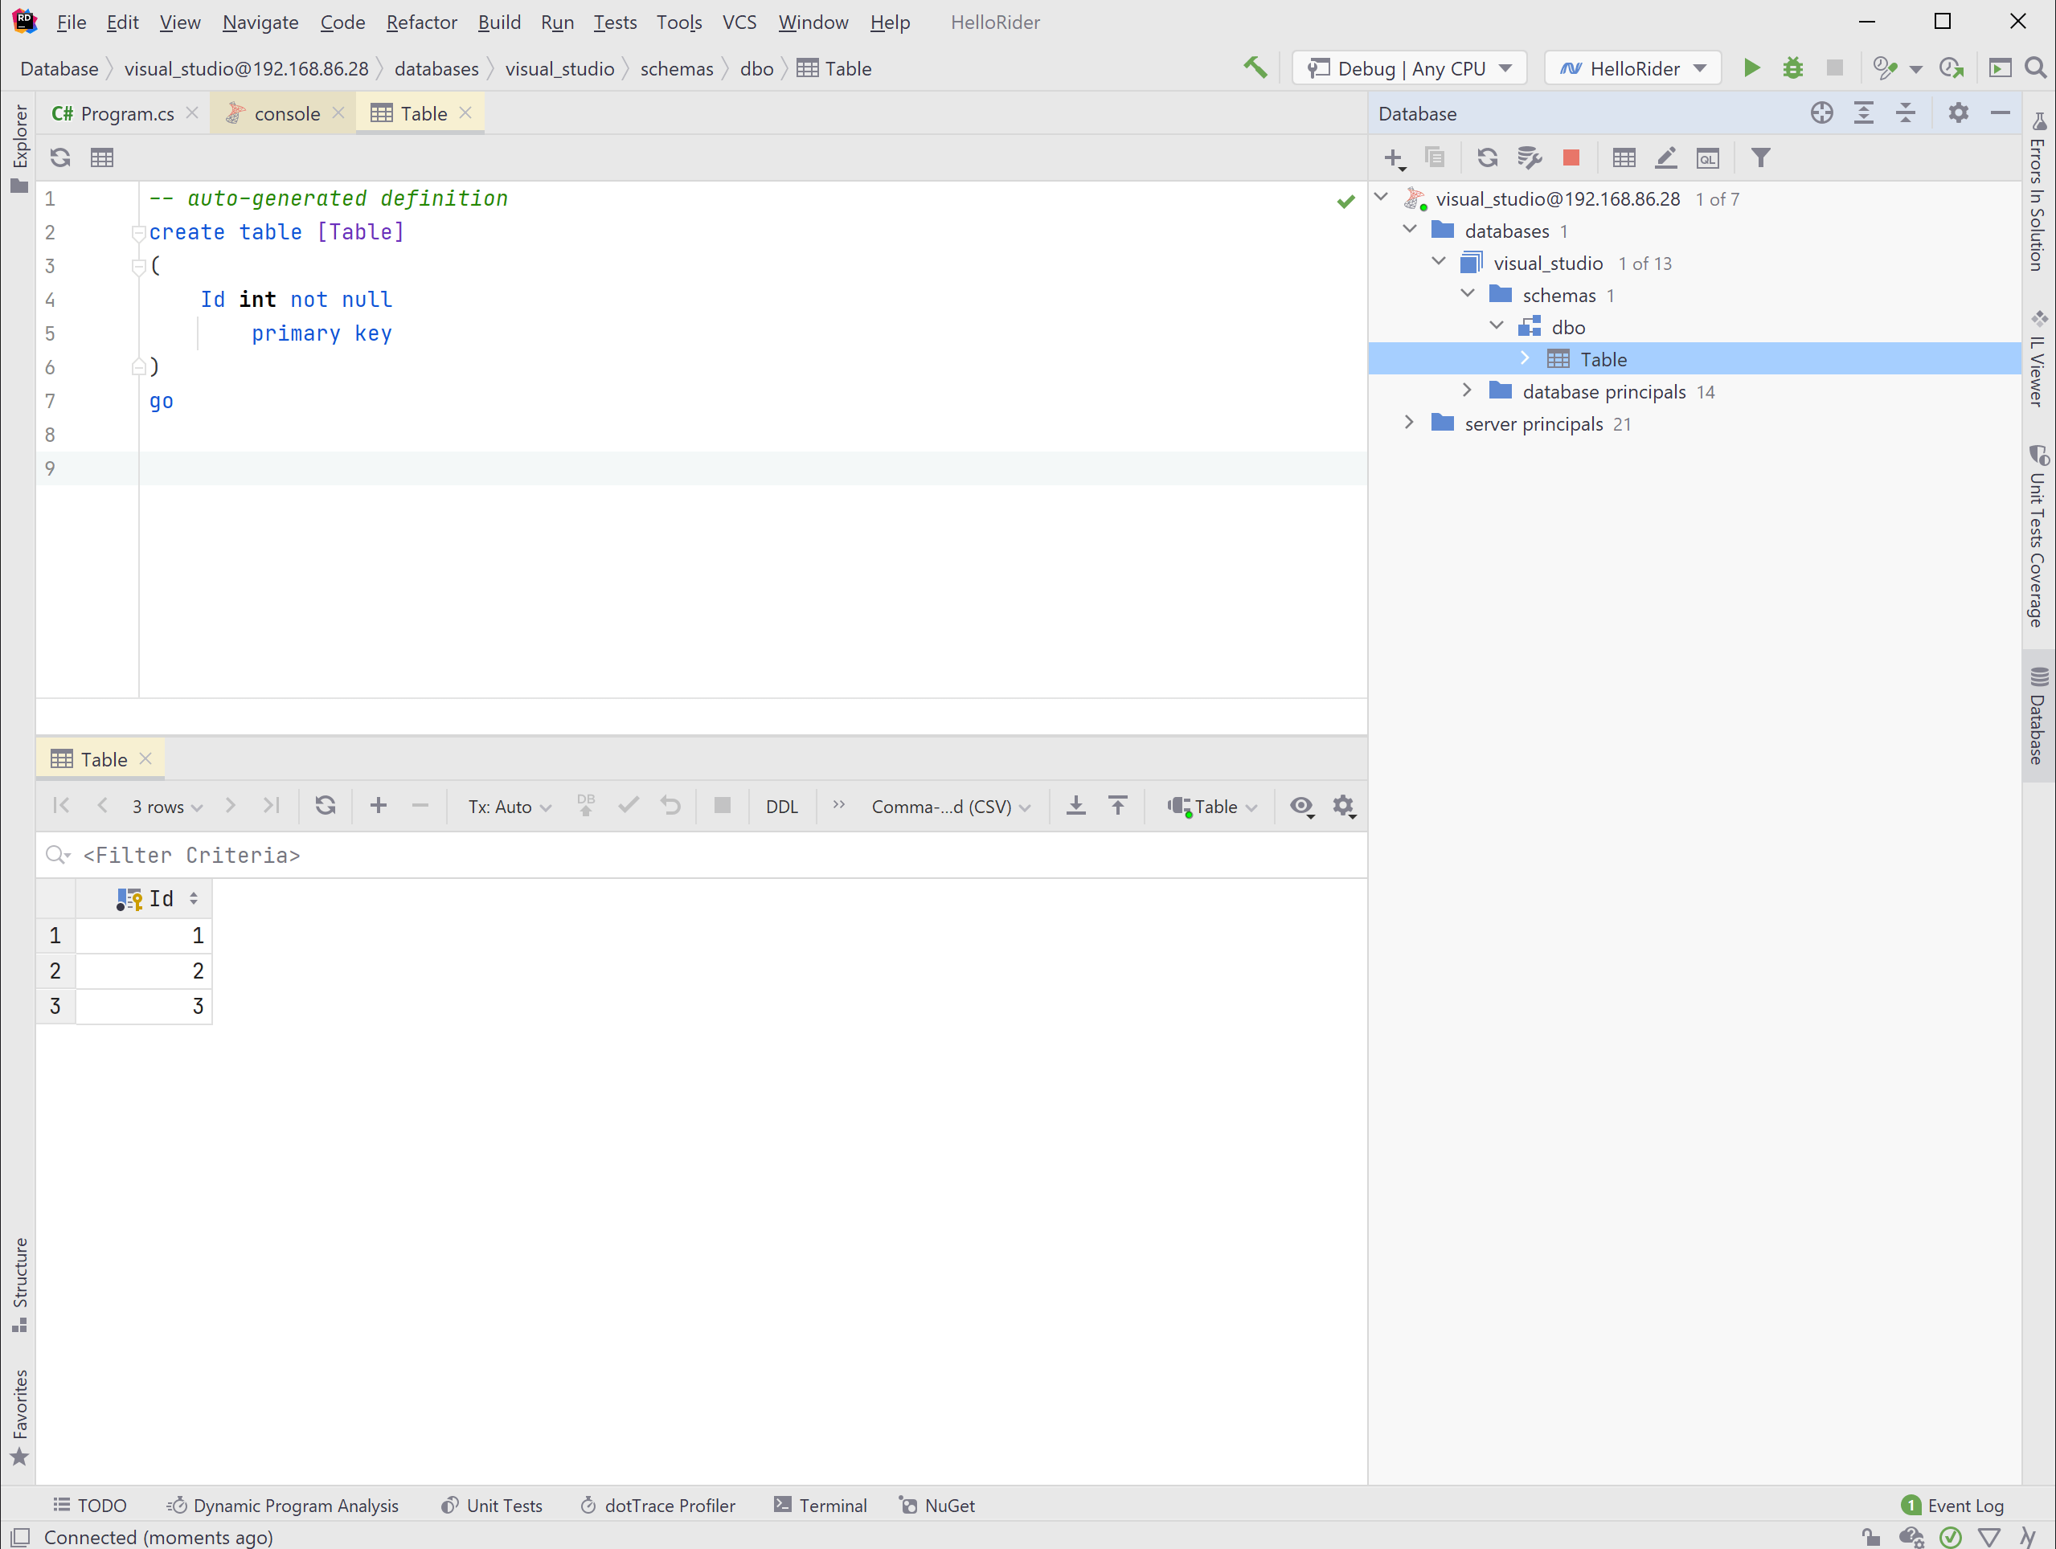Image resolution: width=2056 pixels, height=1549 pixels.
Task: Click the delete row icon in table editor
Action: pos(420,805)
